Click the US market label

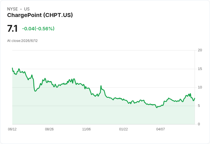[x=27, y=9]
